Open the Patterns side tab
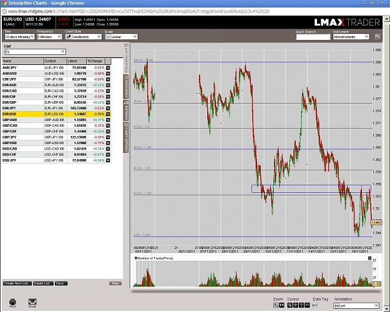The image size is (390, 312). [x=126, y=110]
